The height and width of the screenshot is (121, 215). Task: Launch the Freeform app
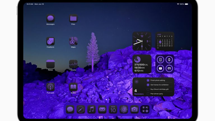point(50,41)
